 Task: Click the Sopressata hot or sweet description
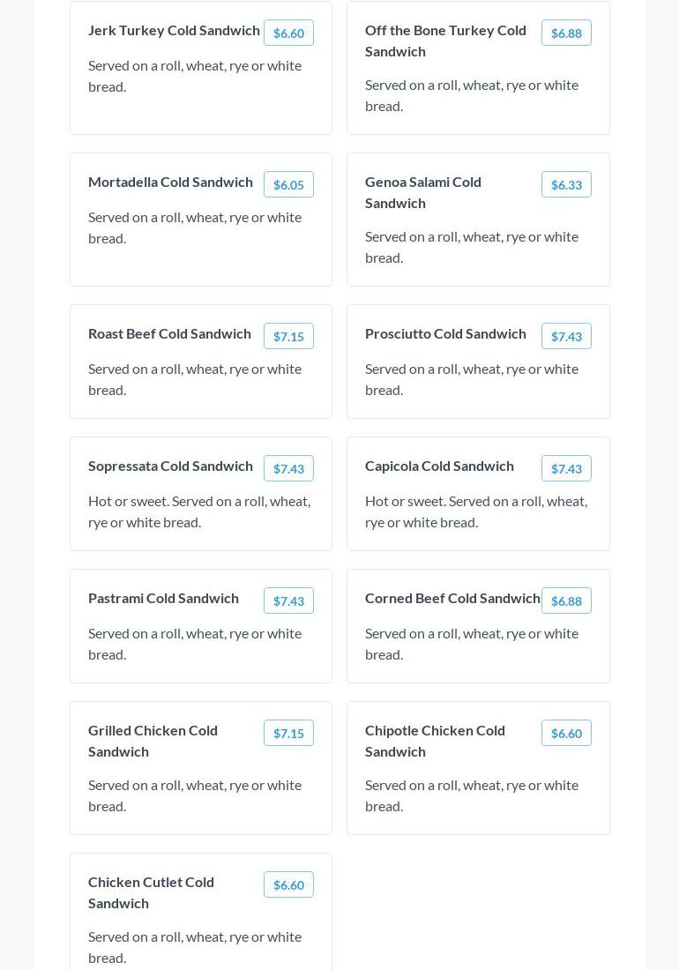(x=199, y=511)
